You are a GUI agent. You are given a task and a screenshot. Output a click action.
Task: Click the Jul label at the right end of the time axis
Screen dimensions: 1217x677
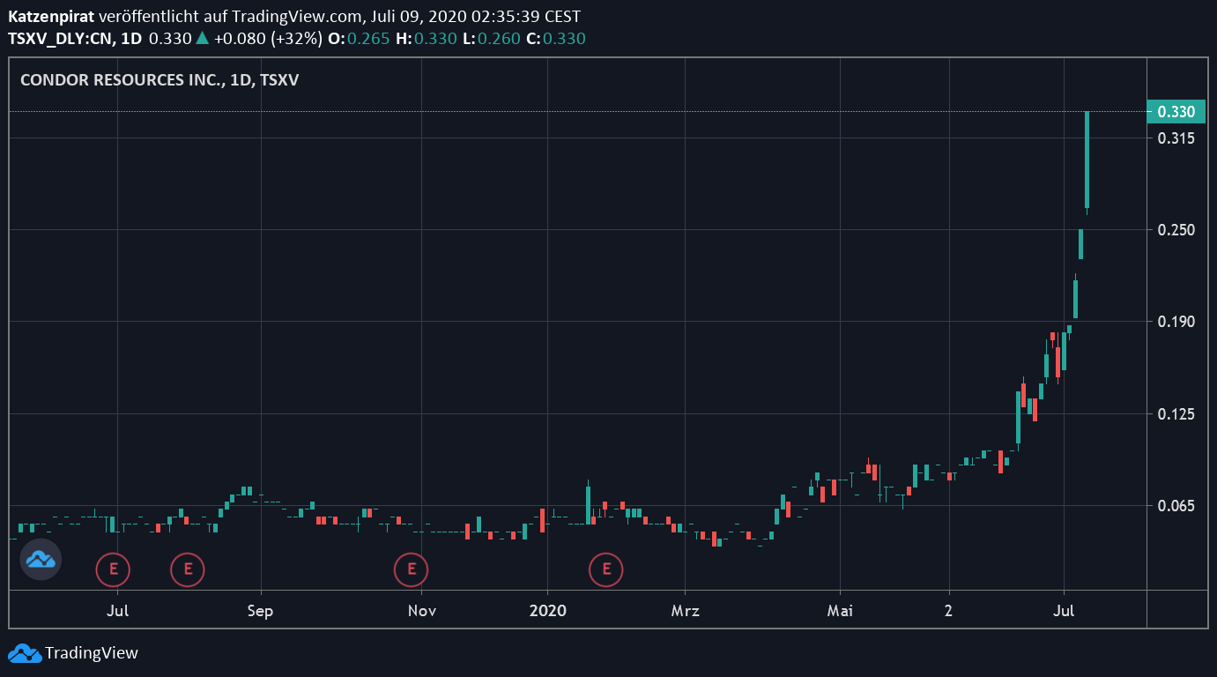point(1064,610)
